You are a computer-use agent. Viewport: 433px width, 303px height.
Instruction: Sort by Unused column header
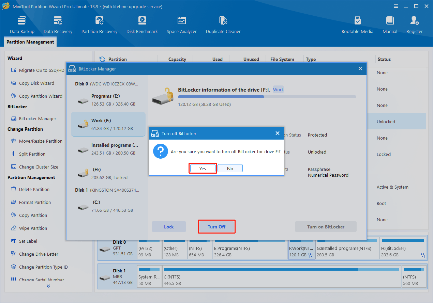(x=251, y=59)
